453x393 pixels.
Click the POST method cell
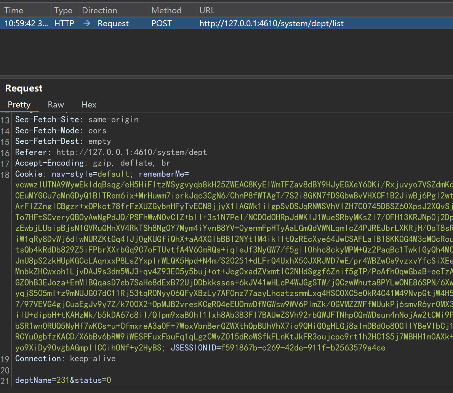pyautogui.click(x=162, y=23)
